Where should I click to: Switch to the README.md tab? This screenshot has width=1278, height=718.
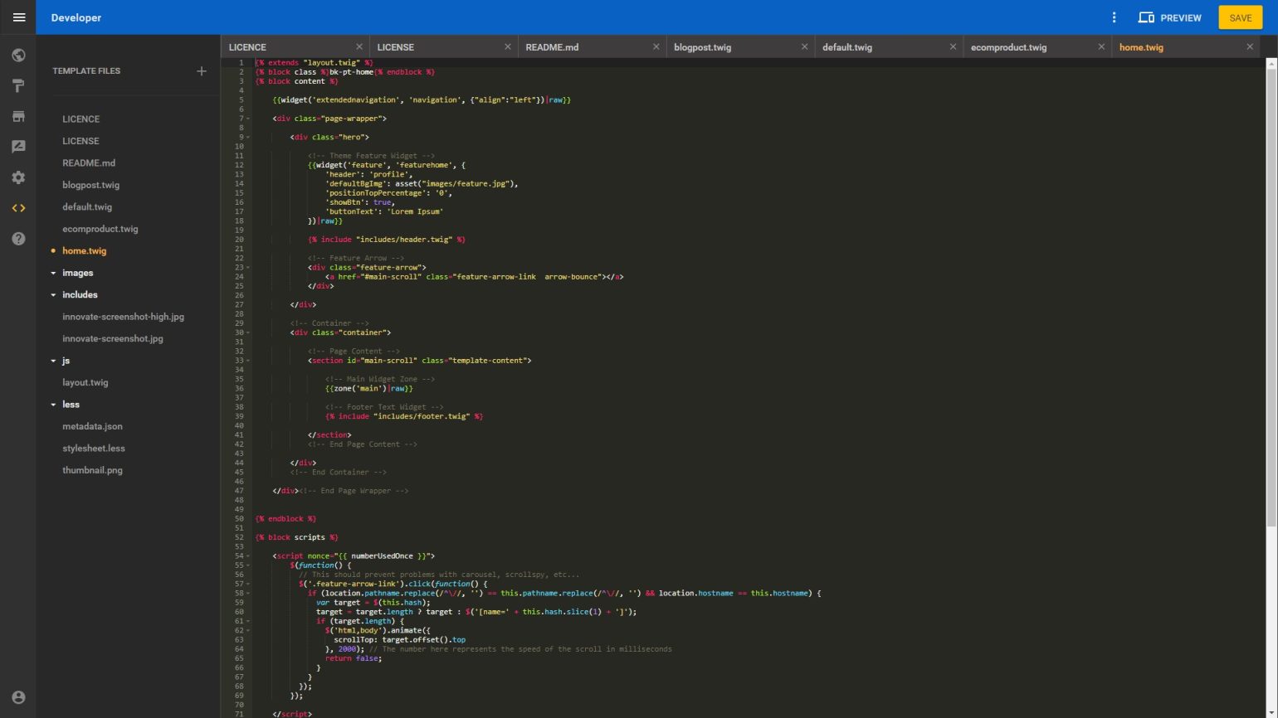(x=553, y=47)
